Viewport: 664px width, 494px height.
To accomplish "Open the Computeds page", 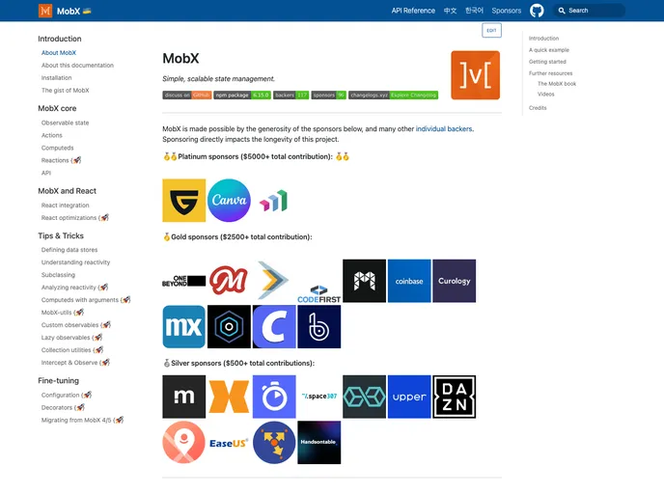I will 57,148.
